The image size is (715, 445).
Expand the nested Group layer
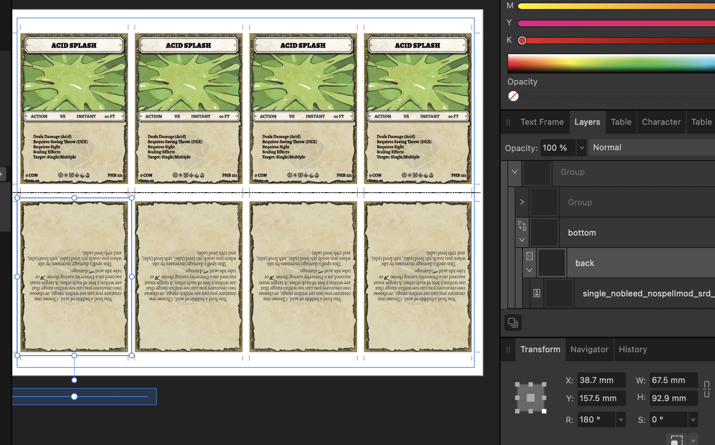[x=522, y=202]
